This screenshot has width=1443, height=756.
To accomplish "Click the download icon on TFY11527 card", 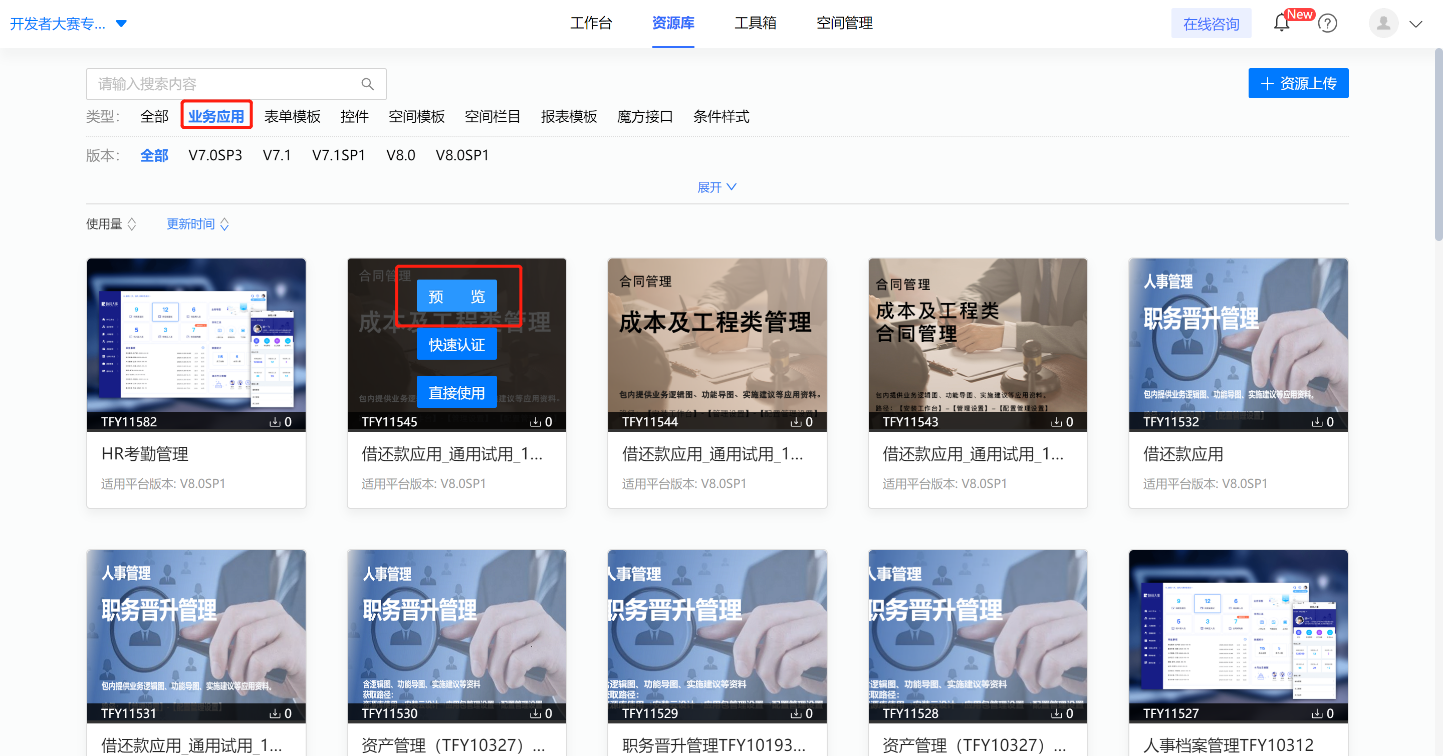I will [1316, 713].
